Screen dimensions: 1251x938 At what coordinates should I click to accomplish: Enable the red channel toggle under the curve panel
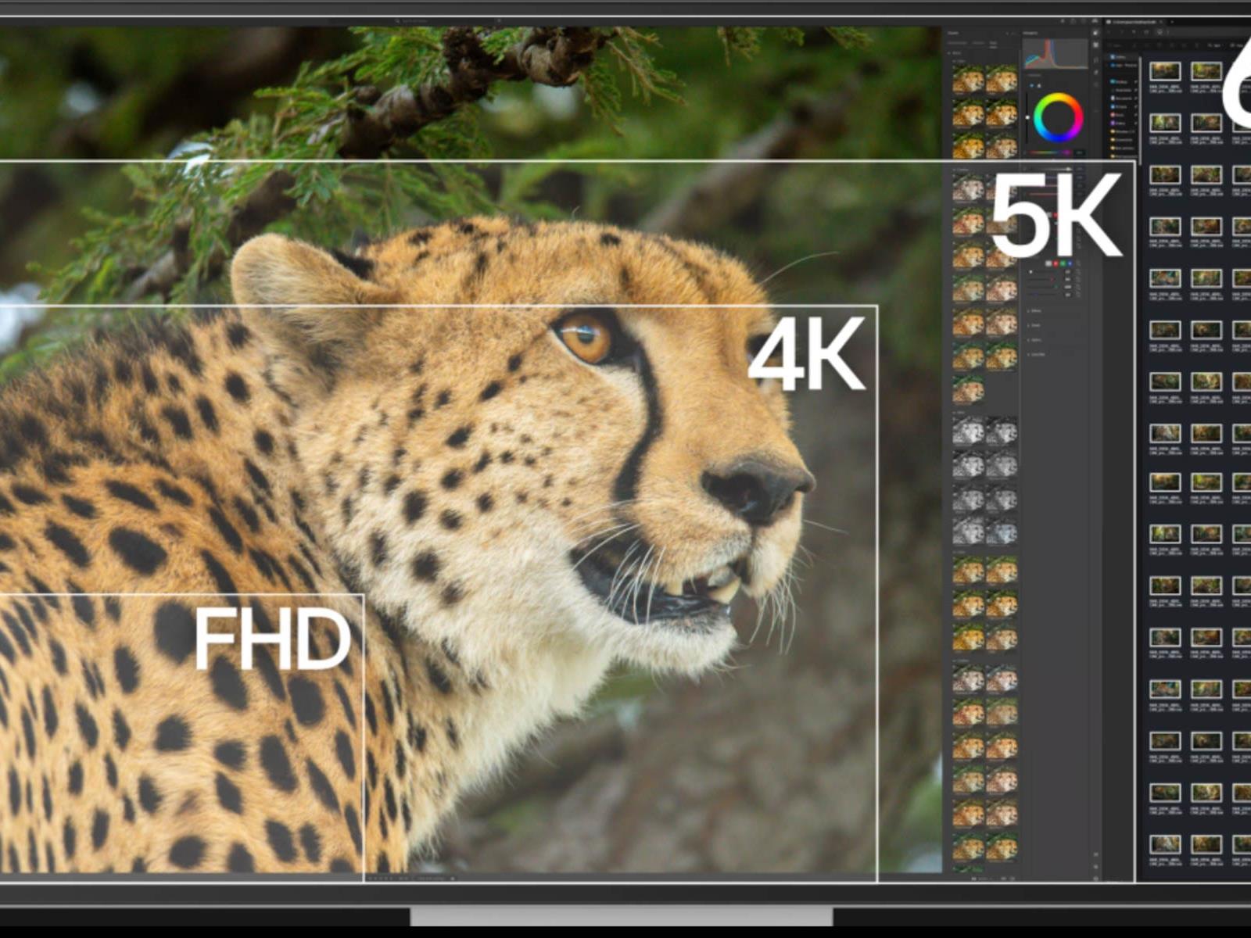(x=1056, y=262)
